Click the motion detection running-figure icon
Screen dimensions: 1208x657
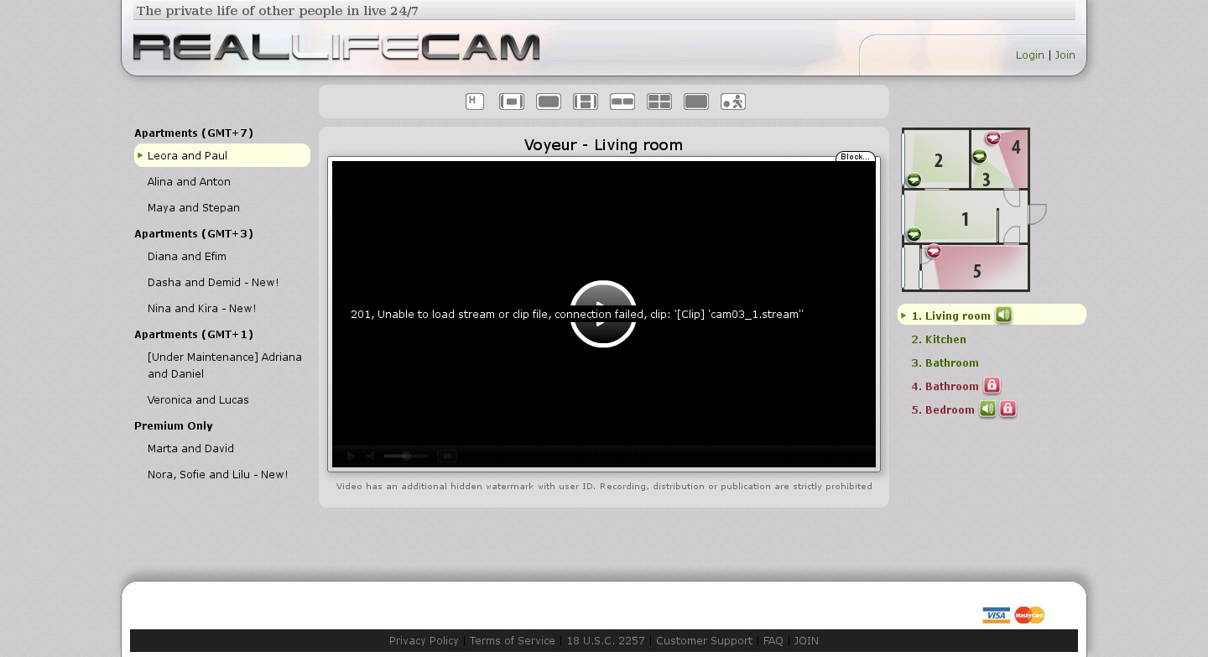pos(733,102)
